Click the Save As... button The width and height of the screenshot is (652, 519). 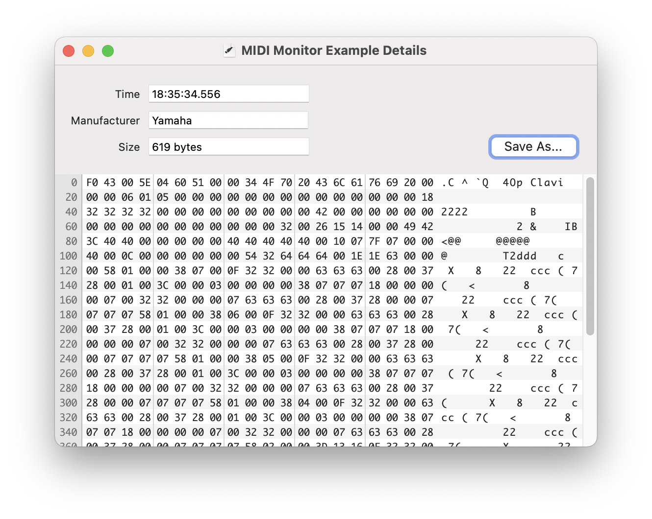[533, 147]
